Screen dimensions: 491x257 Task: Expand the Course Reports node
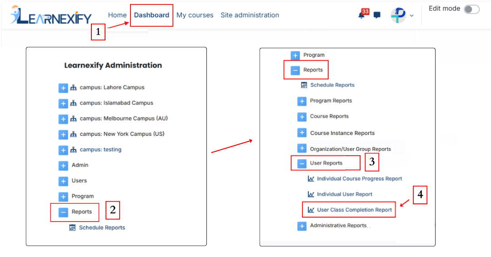[302, 117]
